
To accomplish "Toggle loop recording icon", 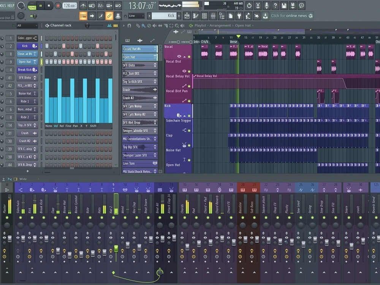I will pos(118,5).
